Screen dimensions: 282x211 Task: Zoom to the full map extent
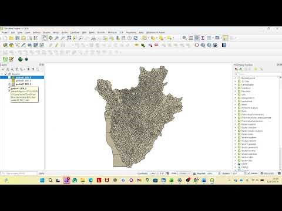[69, 38]
